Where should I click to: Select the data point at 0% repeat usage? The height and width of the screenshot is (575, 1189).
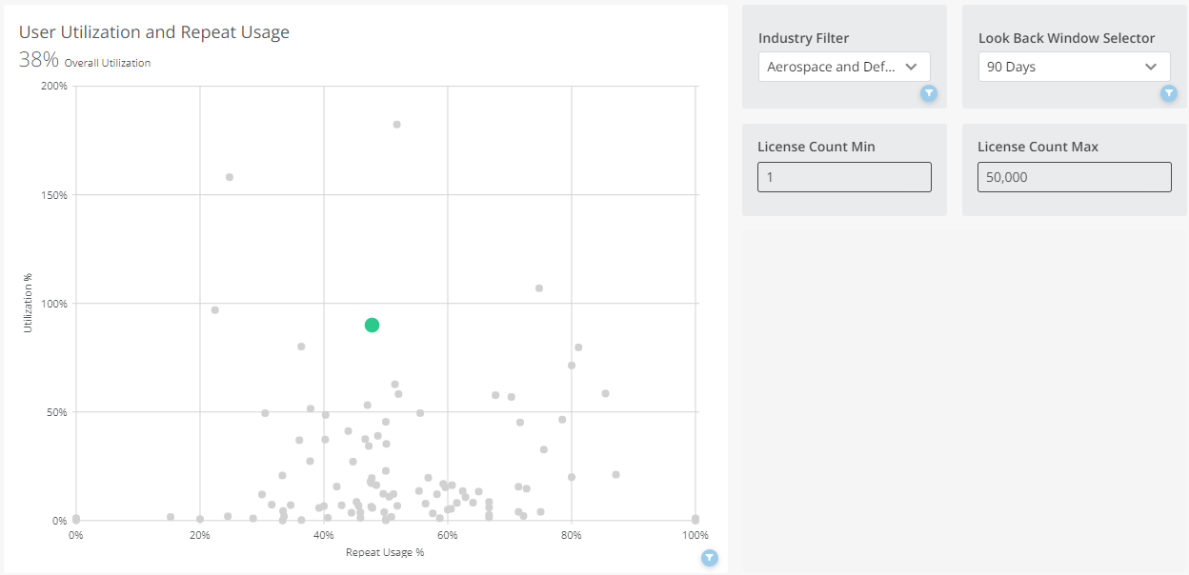(76, 519)
